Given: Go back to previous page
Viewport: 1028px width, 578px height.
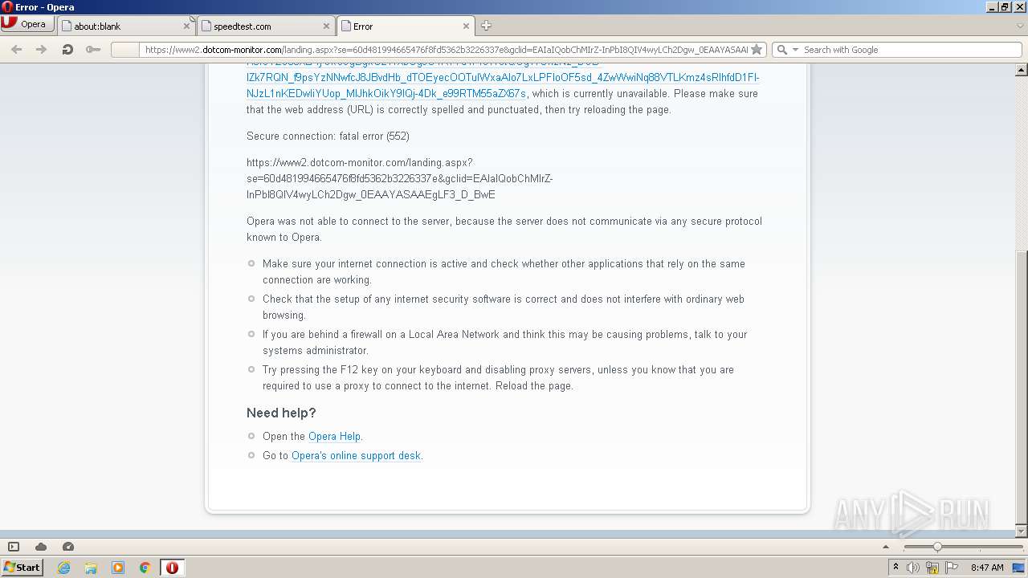Looking at the screenshot, I should point(16,49).
